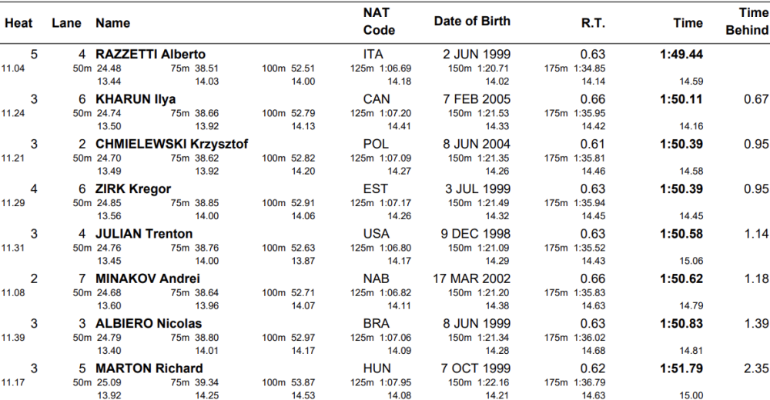This screenshot has width=770, height=400.
Task: Select the final time 1:51.79
Action: pos(681,368)
